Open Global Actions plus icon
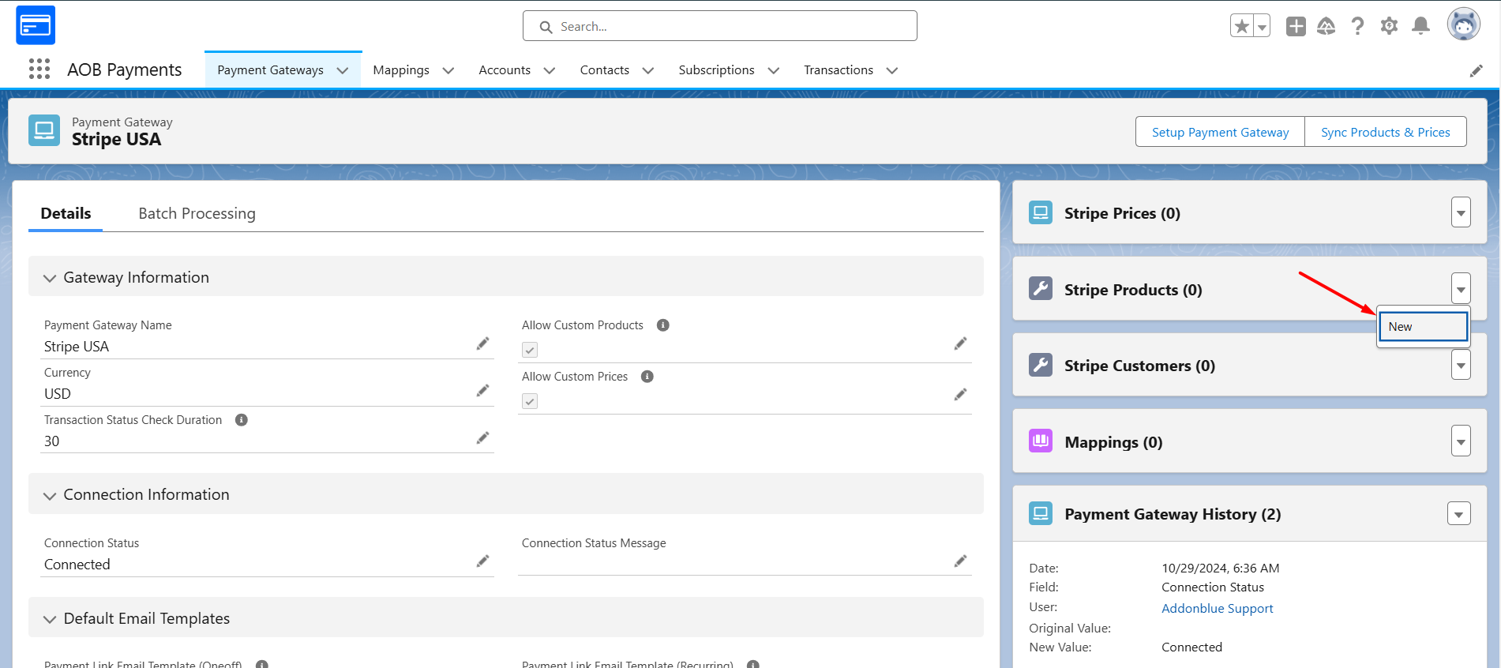This screenshot has width=1501, height=668. pyautogui.click(x=1296, y=26)
